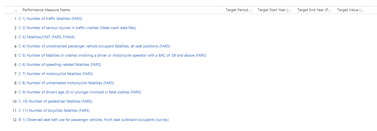Open C-11 bicyclists fatalities measure
377x131 pixels.
click(x=54, y=110)
